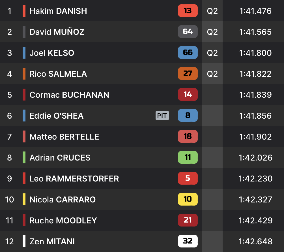Click the yellow team color bar for Carraro
284x252 pixels.
click(24, 199)
